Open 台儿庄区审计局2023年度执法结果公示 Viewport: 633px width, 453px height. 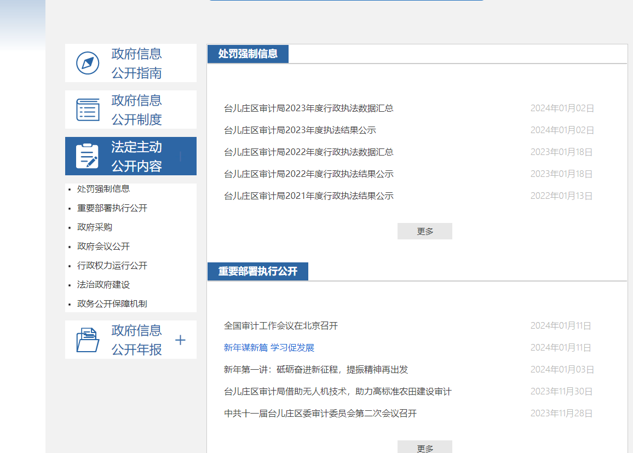point(300,130)
